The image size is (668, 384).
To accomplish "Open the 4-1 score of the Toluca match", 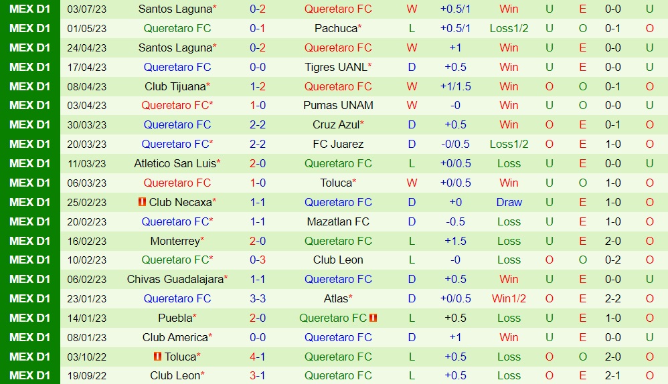I will (258, 357).
